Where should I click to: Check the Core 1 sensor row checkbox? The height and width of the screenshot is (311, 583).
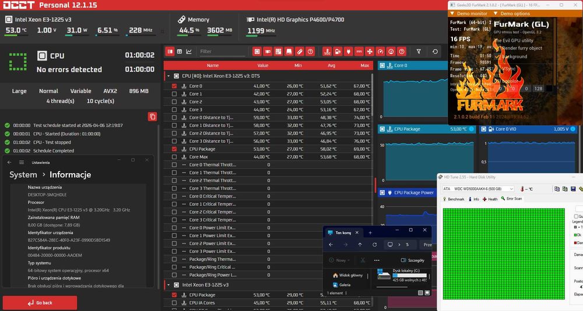pos(174,94)
